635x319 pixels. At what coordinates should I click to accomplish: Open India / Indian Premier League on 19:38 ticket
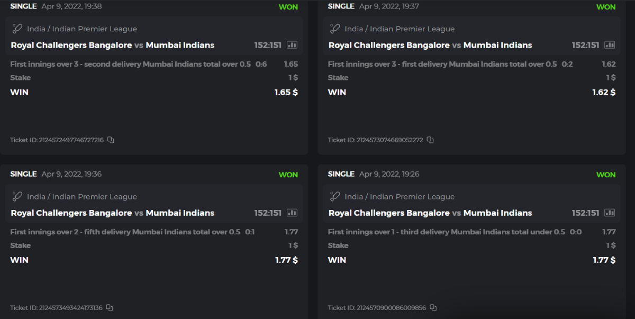(x=82, y=29)
